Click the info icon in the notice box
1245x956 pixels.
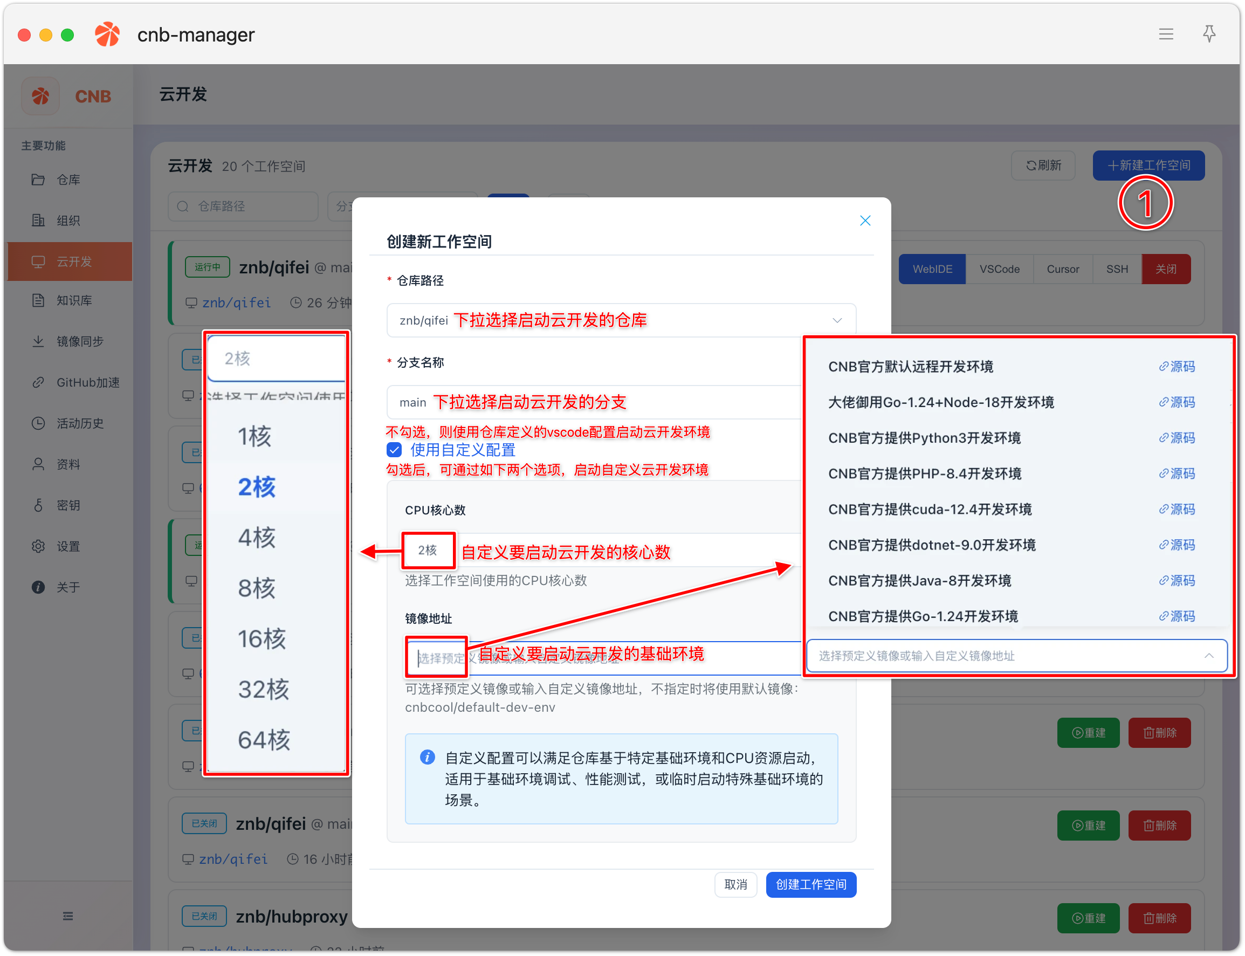[428, 758]
